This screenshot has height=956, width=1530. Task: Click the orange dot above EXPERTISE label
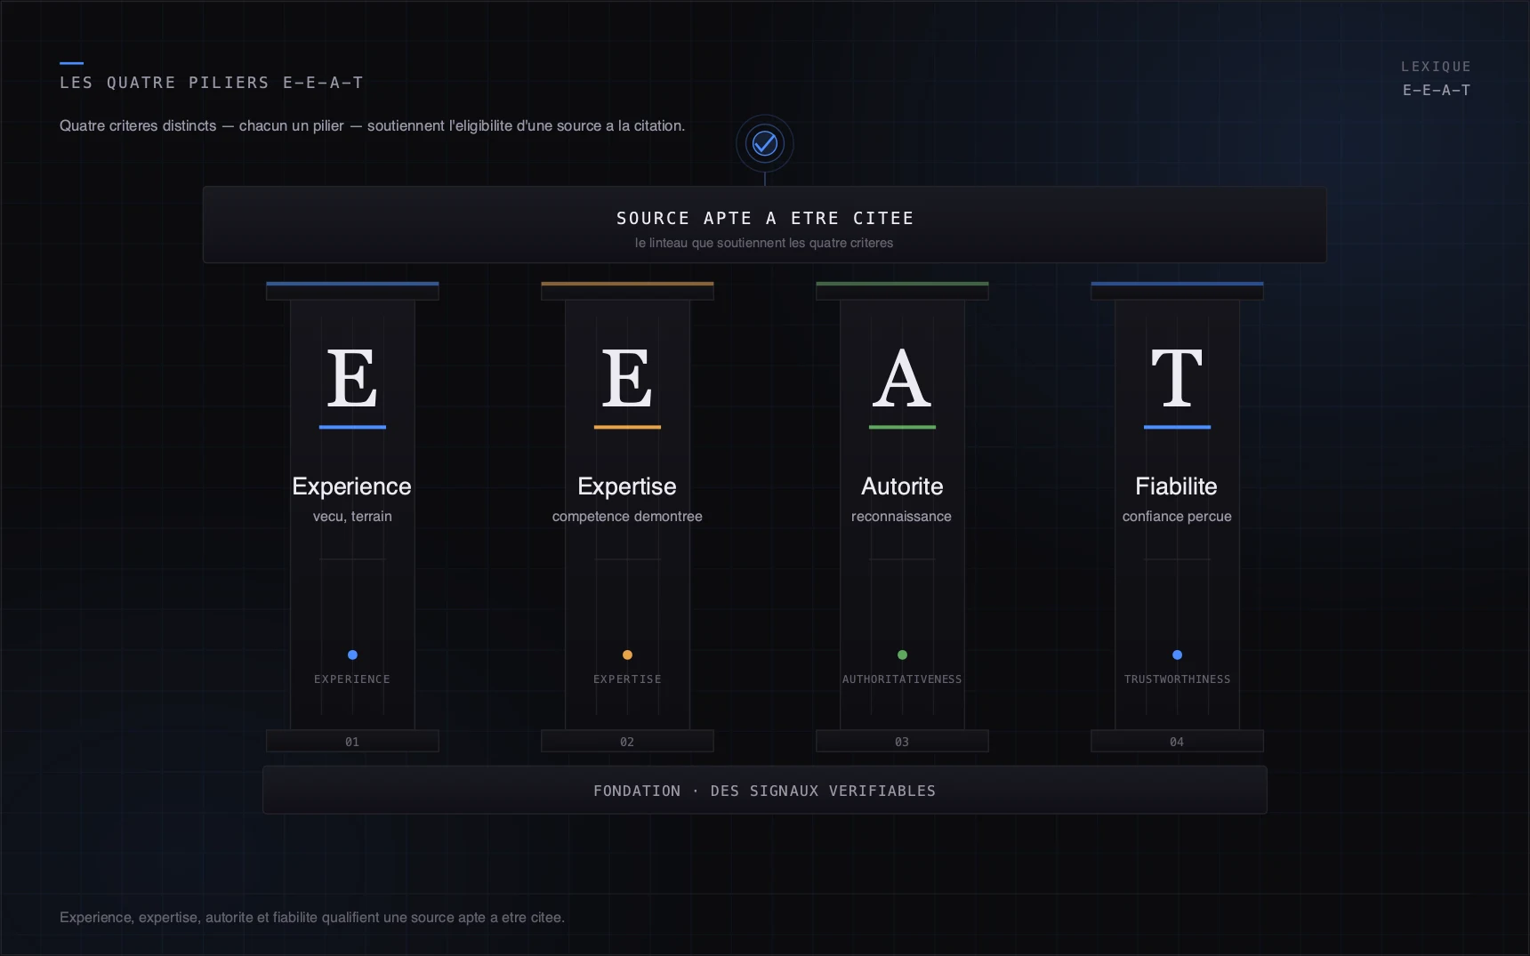coord(627,655)
